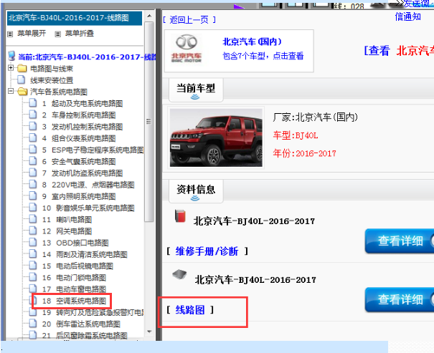Click the gray module icon above 线路图
This screenshot has height=353, width=434.
tap(179, 274)
